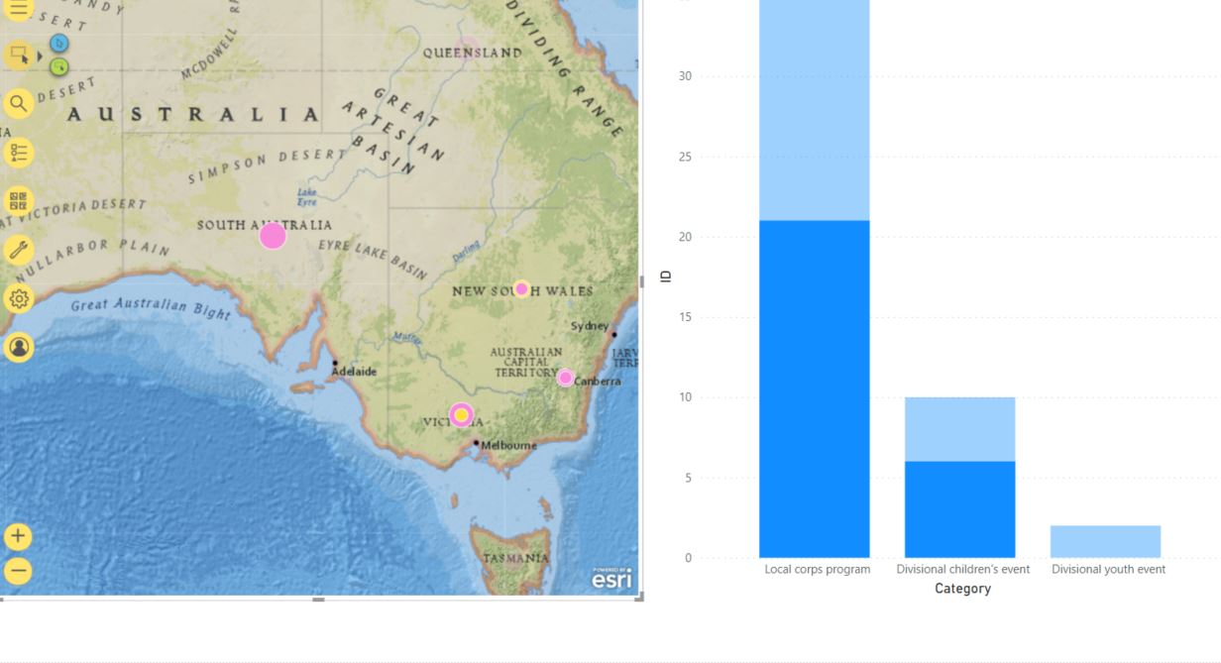Expand the selection tool options arrow
This screenshot has width=1221, height=663.
[41, 56]
